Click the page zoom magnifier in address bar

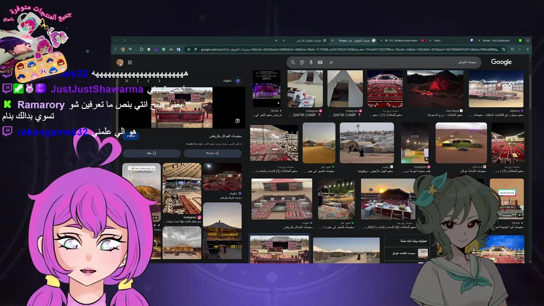click(195, 49)
